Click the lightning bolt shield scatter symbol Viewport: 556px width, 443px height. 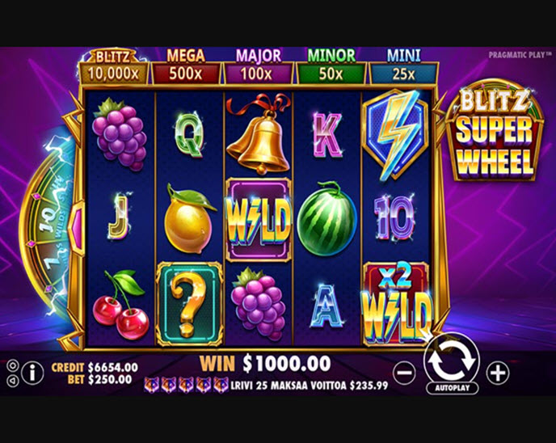coord(397,133)
